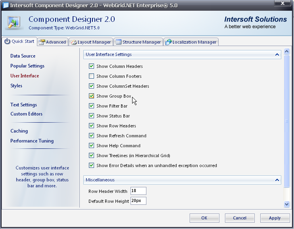Click the vertical scrollbar thumb
This screenshot has height=229, width=294.
tap(286, 121)
